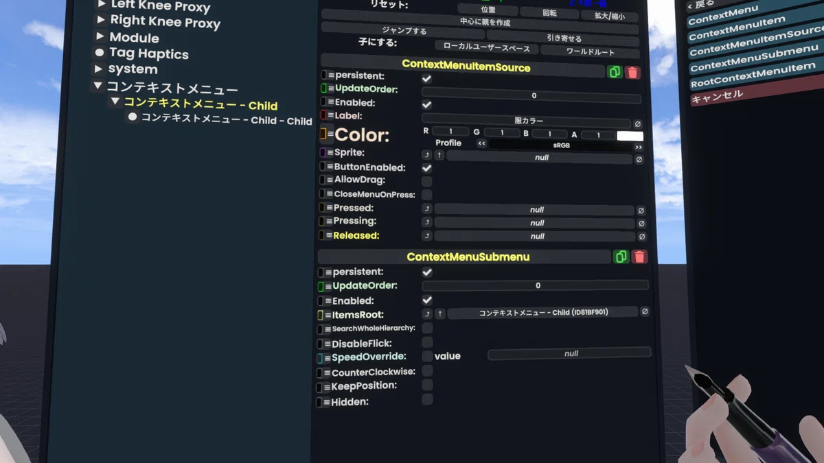Expand the system slot
The width and height of the screenshot is (824, 463).
point(99,69)
